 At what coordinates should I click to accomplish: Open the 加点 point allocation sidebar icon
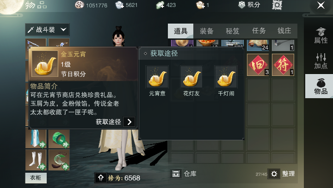pos(321,61)
